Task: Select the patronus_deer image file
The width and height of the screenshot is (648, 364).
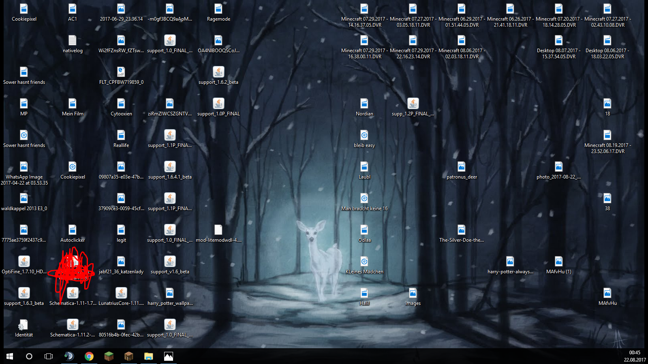Action: click(x=462, y=167)
